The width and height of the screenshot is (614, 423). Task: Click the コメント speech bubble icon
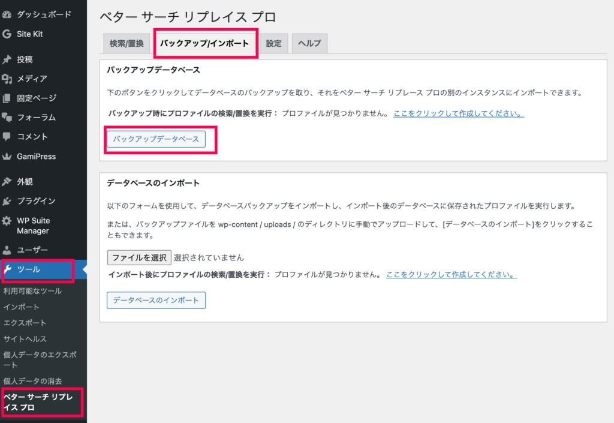point(7,136)
